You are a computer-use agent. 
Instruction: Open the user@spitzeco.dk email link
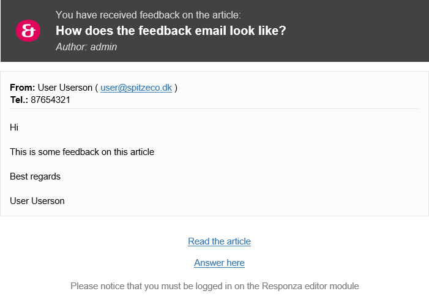click(x=136, y=88)
